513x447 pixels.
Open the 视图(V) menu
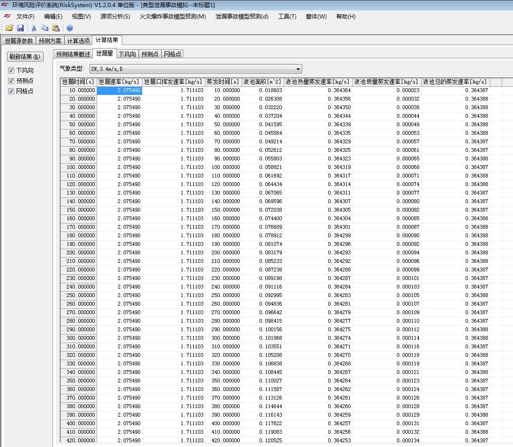(x=81, y=17)
